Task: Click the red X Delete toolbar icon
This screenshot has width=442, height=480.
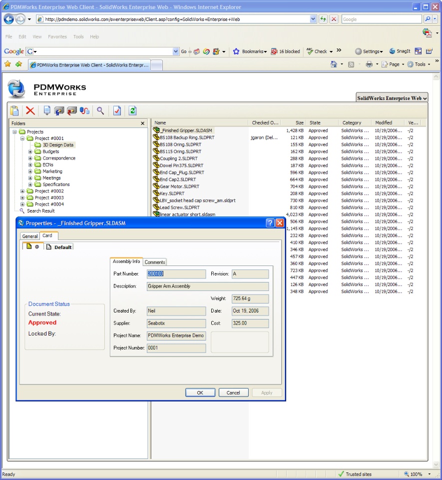Action: click(30, 110)
